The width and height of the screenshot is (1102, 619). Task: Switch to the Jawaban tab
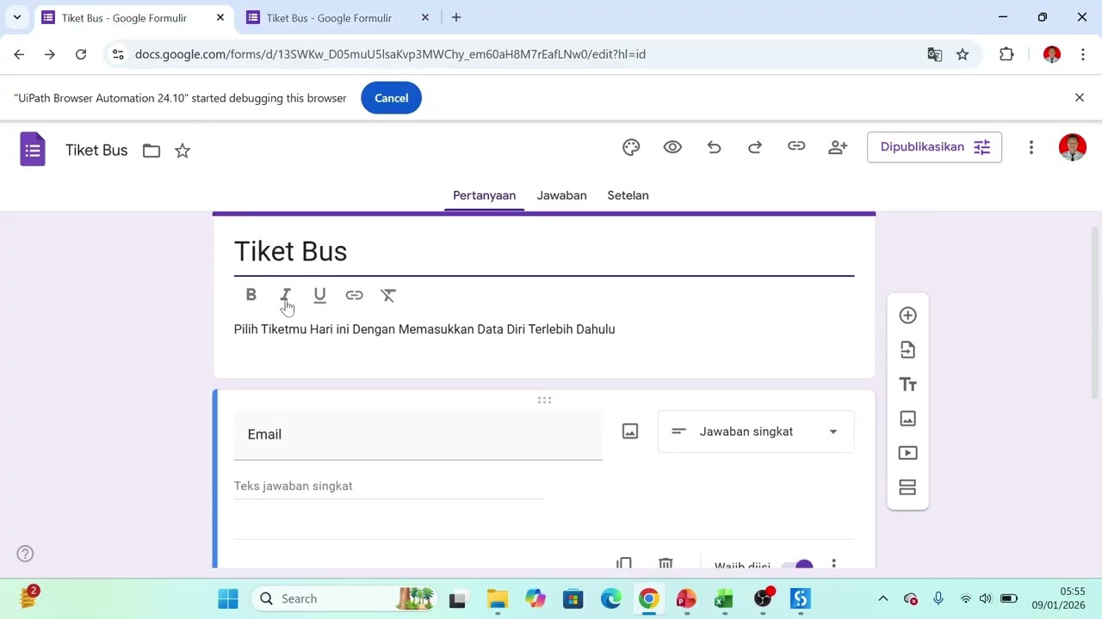561,195
